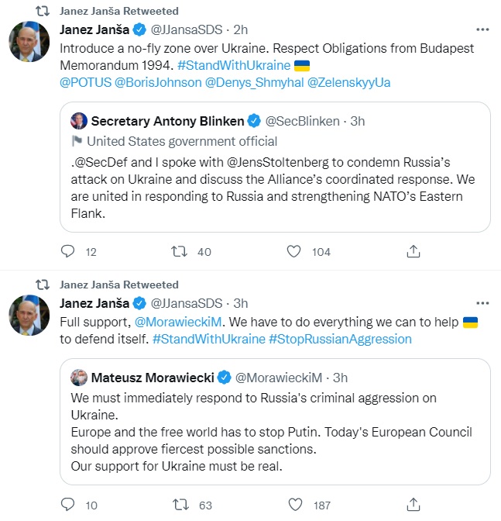Reply to the no-fly zone tweet
This screenshot has width=501, height=521.
[x=67, y=251]
